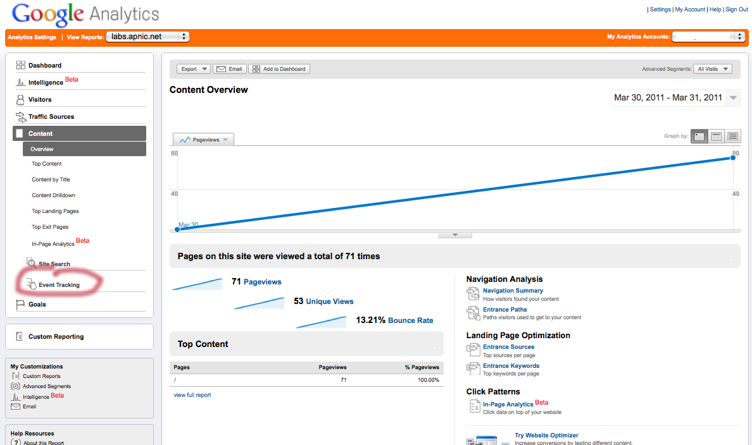Click the Entrance Paths icon
Image resolution: width=752 pixels, height=445 pixels.
coord(473,313)
